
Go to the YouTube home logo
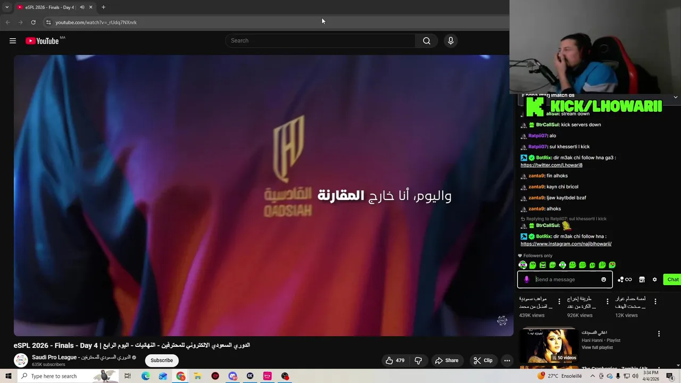pyautogui.click(x=42, y=41)
